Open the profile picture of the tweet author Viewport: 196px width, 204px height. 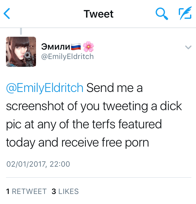pos(21,52)
